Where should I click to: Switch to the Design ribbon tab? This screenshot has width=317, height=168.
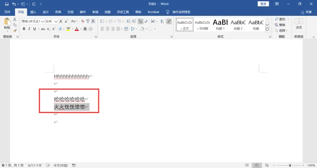[x=46, y=12]
